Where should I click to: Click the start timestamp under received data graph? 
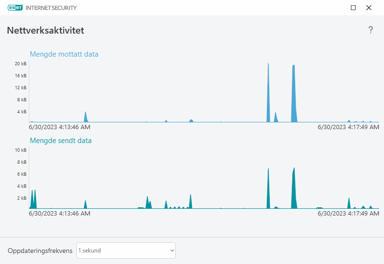coord(60,127)
